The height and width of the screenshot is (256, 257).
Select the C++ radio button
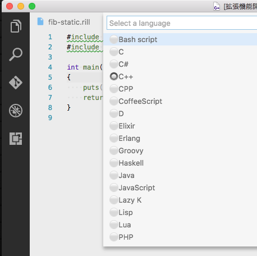113,76
